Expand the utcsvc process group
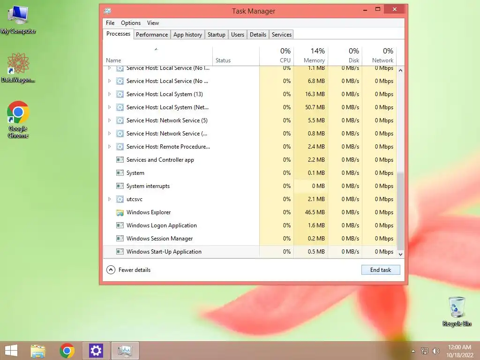The height and width of the screenshot is (360, 480). pyautogui.click(x=109, y=199)
